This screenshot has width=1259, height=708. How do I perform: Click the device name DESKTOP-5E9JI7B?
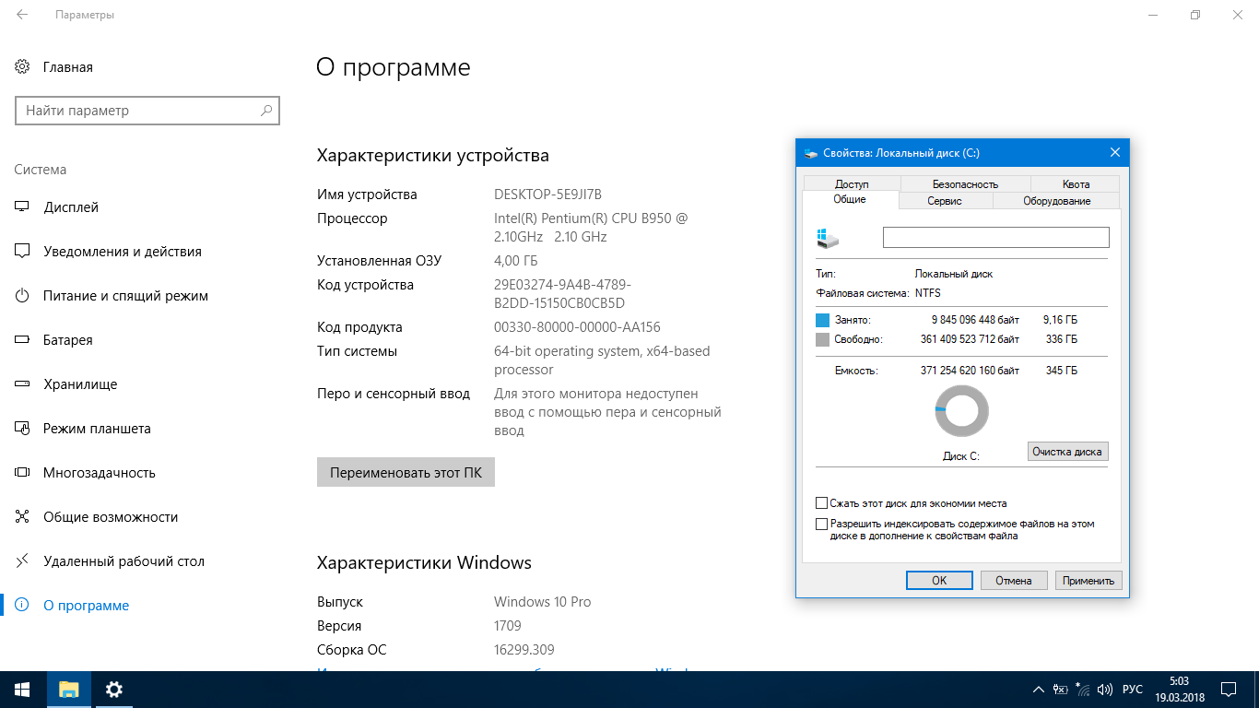(x=547, y=195)
